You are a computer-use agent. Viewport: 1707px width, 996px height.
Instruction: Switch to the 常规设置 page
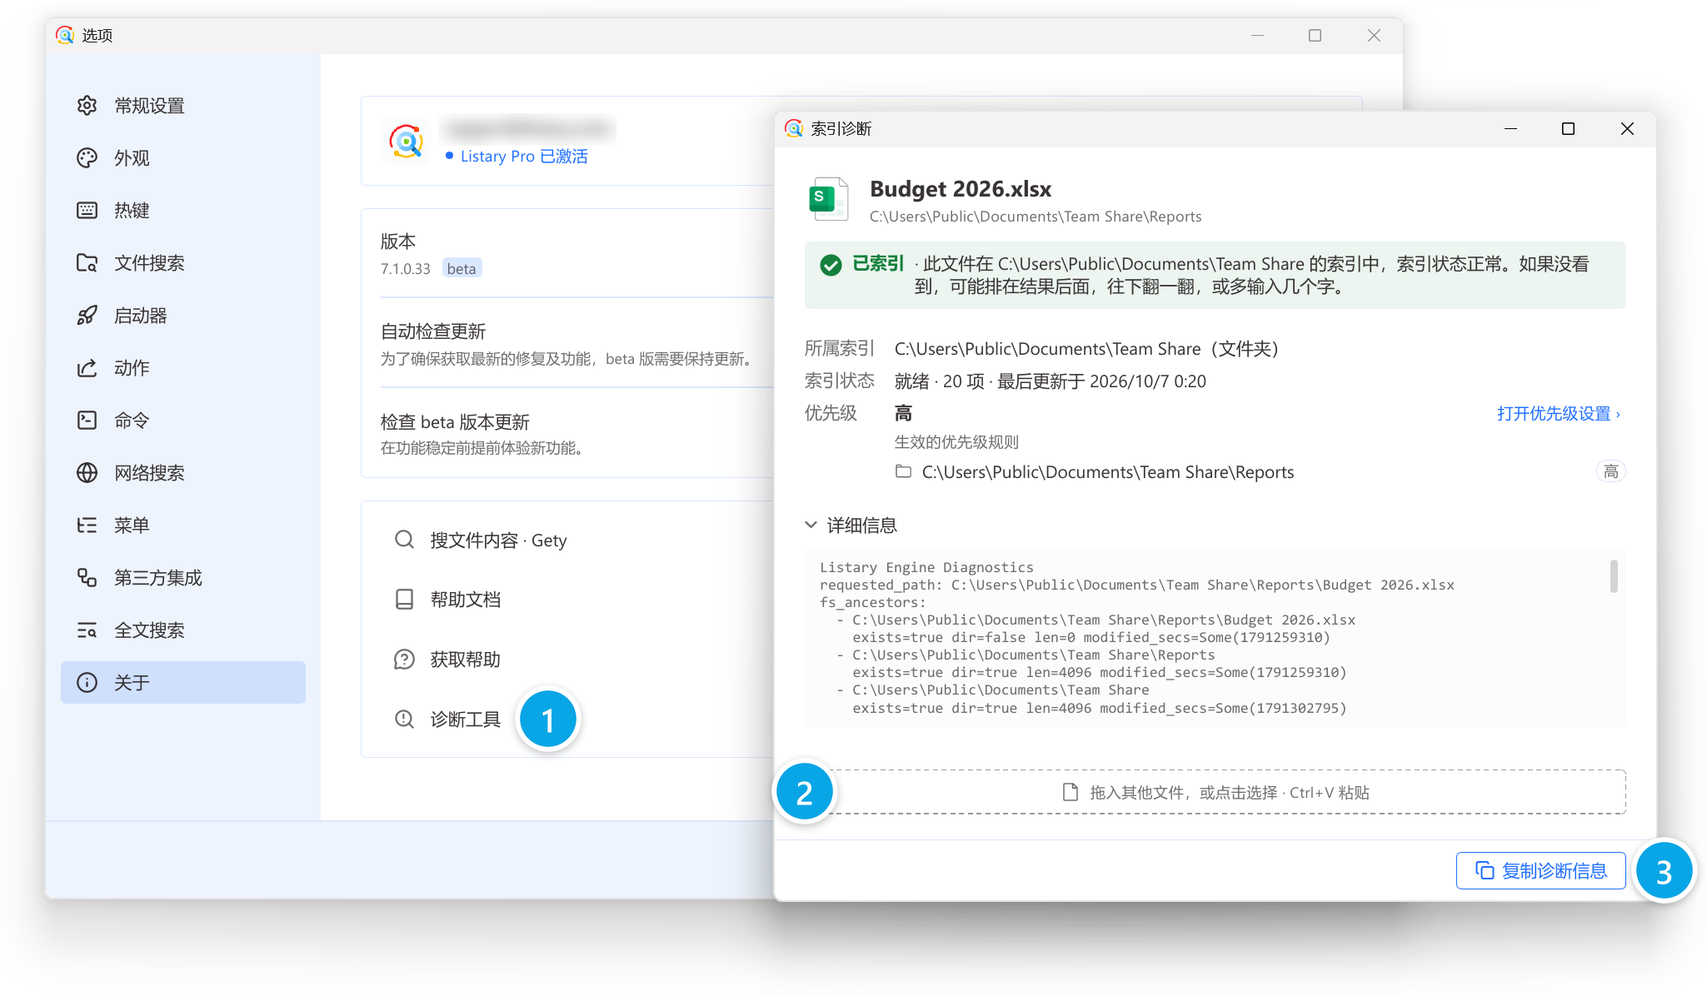click(x=183, y=106)
